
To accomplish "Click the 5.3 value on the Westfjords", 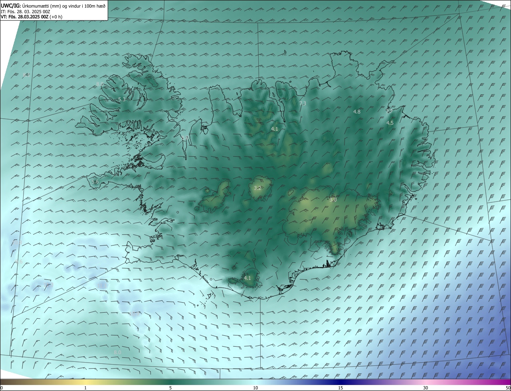I will tap(122, 99).
